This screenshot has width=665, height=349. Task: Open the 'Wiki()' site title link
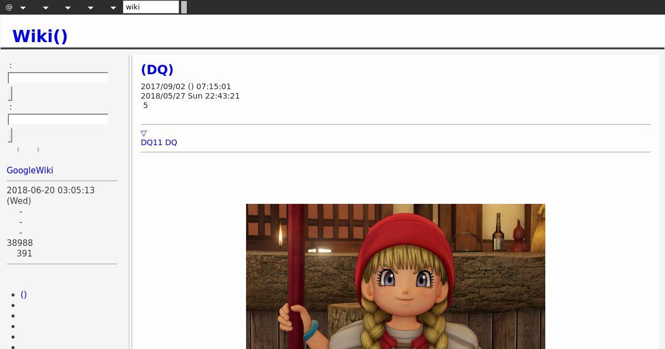point(40,36)
